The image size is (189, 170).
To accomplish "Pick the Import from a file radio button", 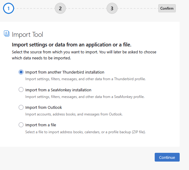I will [21, 125].
